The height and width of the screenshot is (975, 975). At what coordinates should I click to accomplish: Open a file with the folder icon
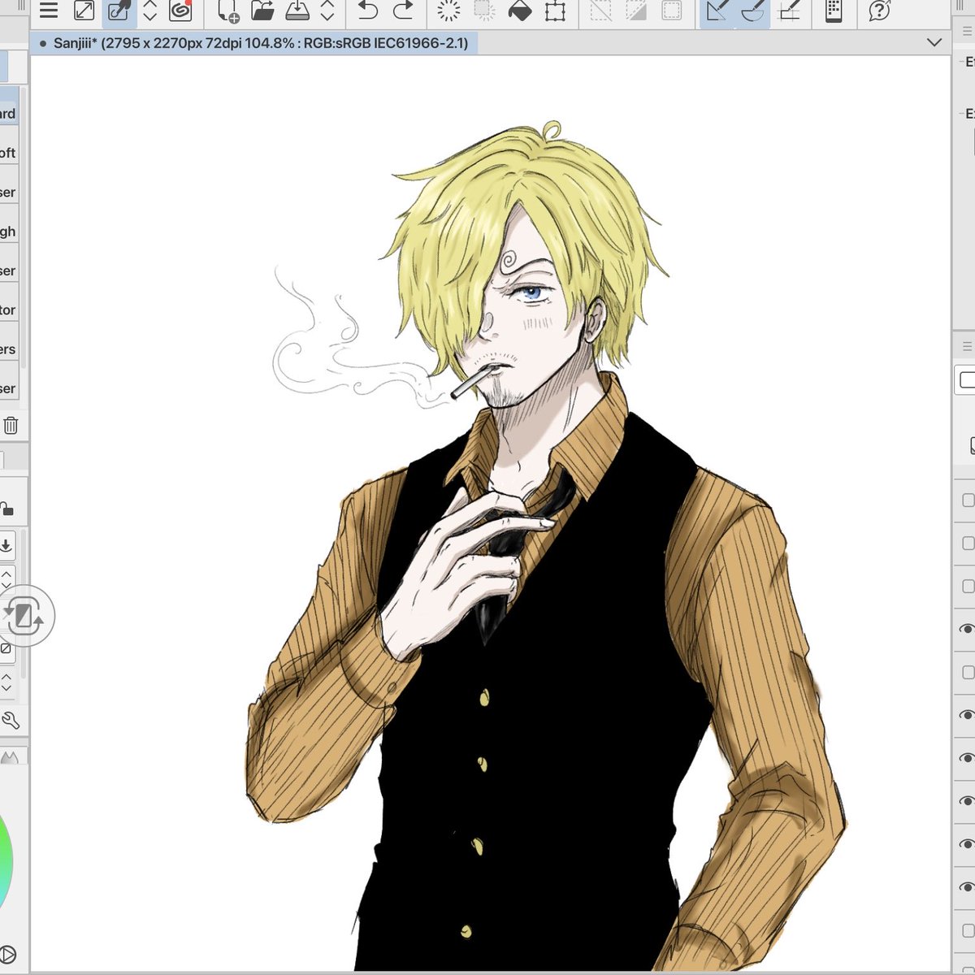(262, 11)
